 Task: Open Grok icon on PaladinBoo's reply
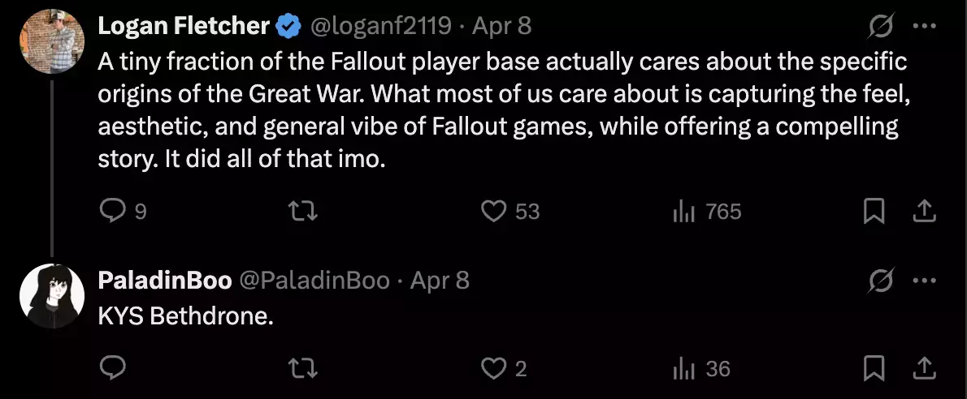click(882, 281)
